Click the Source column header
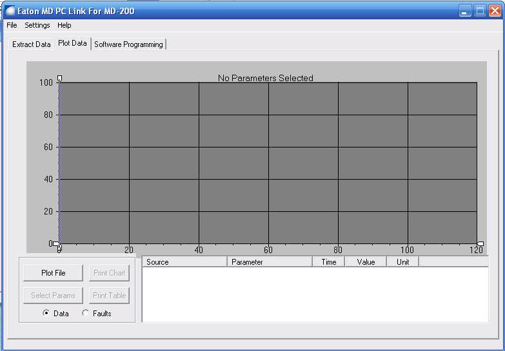The width and height of the screenshot is (505, 351). (184, 262)
